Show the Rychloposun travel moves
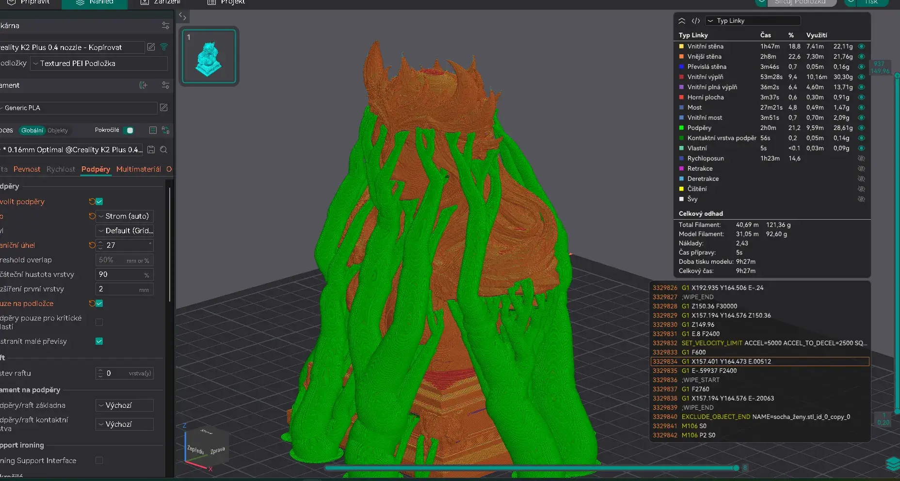Screen dimensions: 900x481 pyautogui.click(x=861, y=159)
